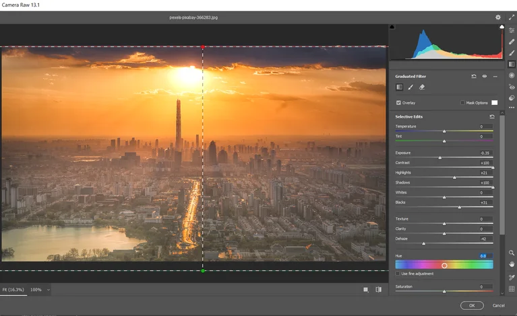This screenshot has height=316, width=517.
Task: Click the Hue color spectrum slider
Action: pyautogui.click(x=444, y=265)
